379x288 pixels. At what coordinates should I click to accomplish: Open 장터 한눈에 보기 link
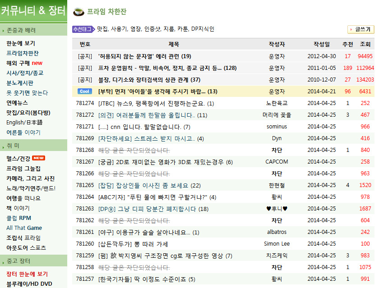click(27, 274)
